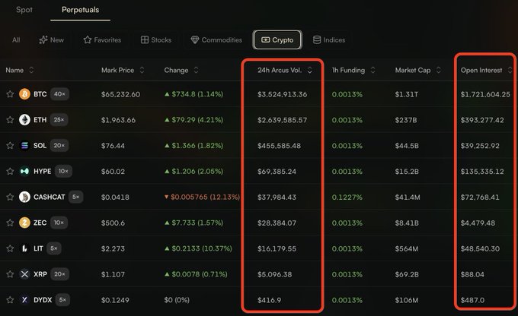Sort by Change column

[181, 70]
